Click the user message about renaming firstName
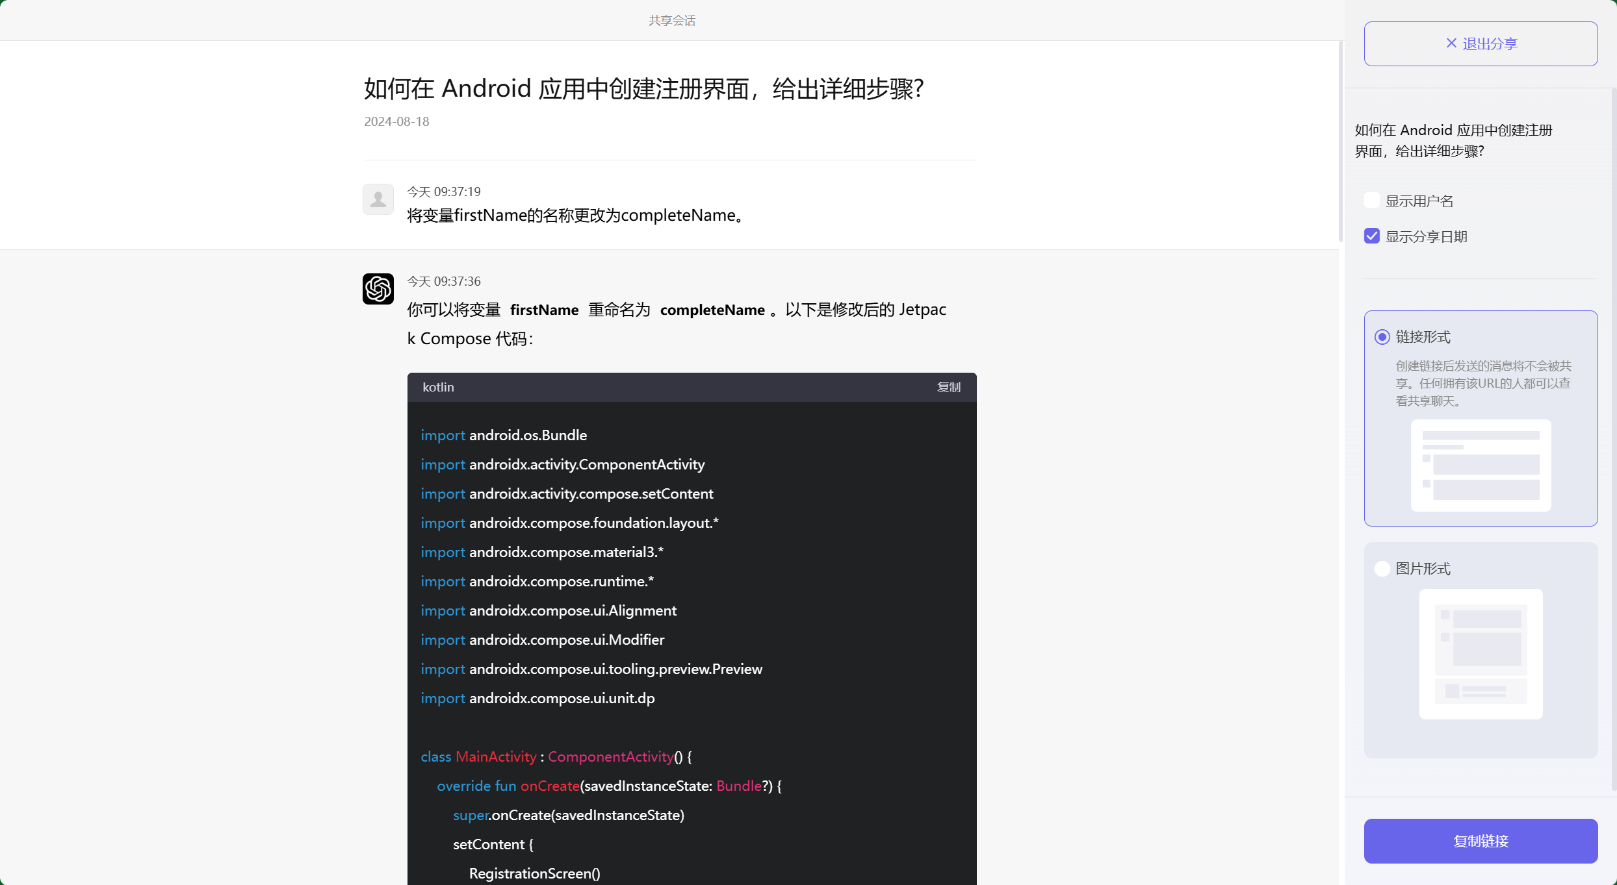 pos(575,215)
